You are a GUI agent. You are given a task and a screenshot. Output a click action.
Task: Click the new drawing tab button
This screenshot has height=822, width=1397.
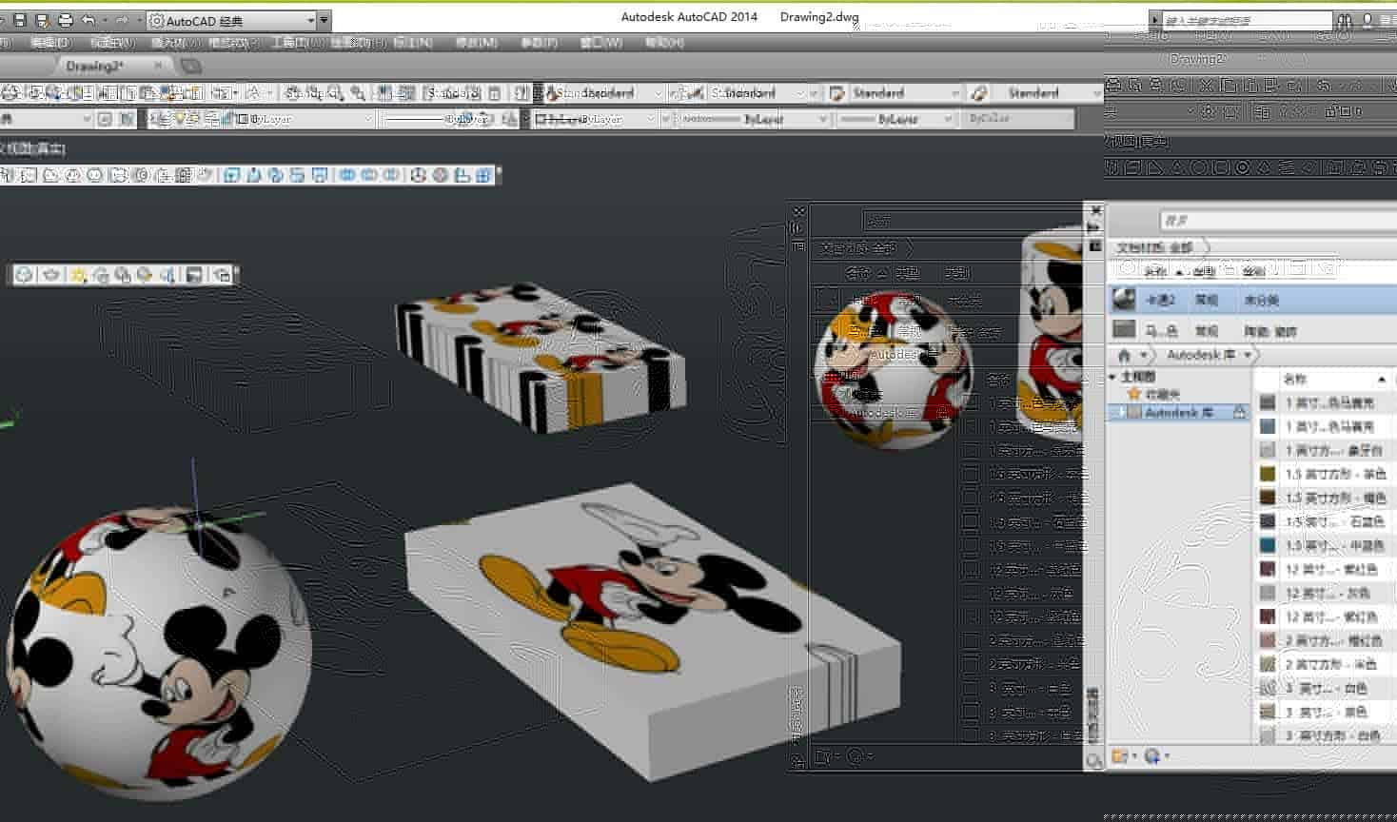pos(191,66)
